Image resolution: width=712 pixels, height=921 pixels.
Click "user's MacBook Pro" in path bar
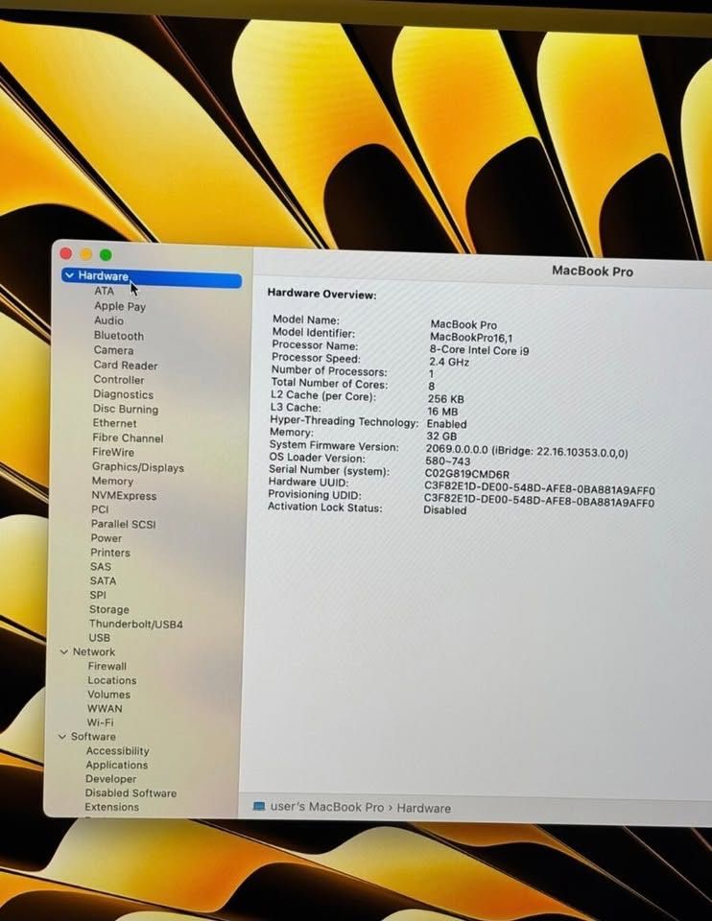(326, 807)
